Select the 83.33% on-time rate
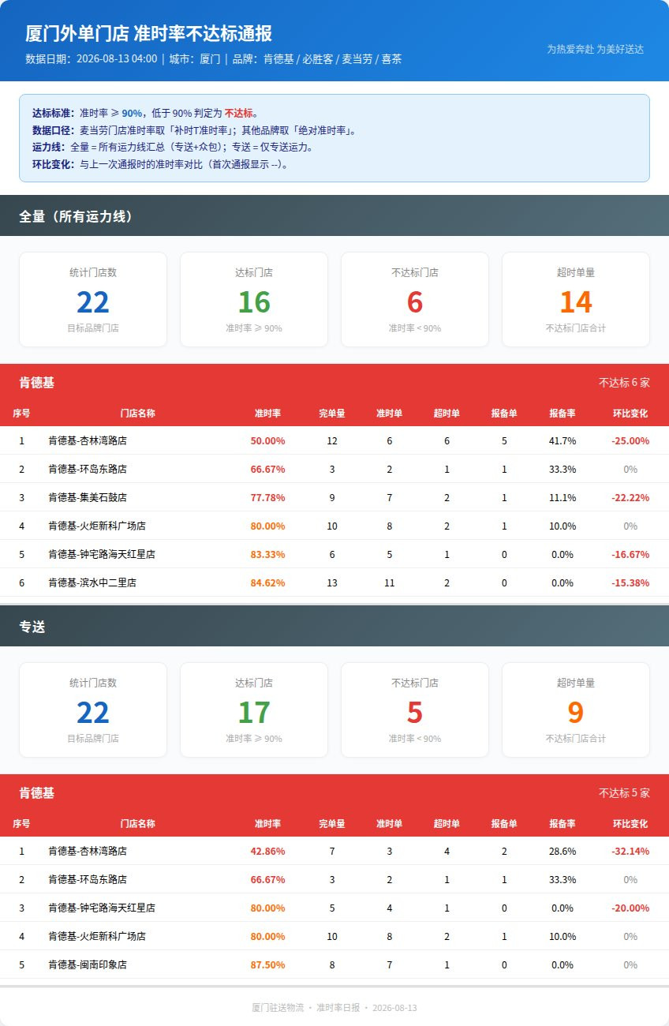 coord(267,554)
